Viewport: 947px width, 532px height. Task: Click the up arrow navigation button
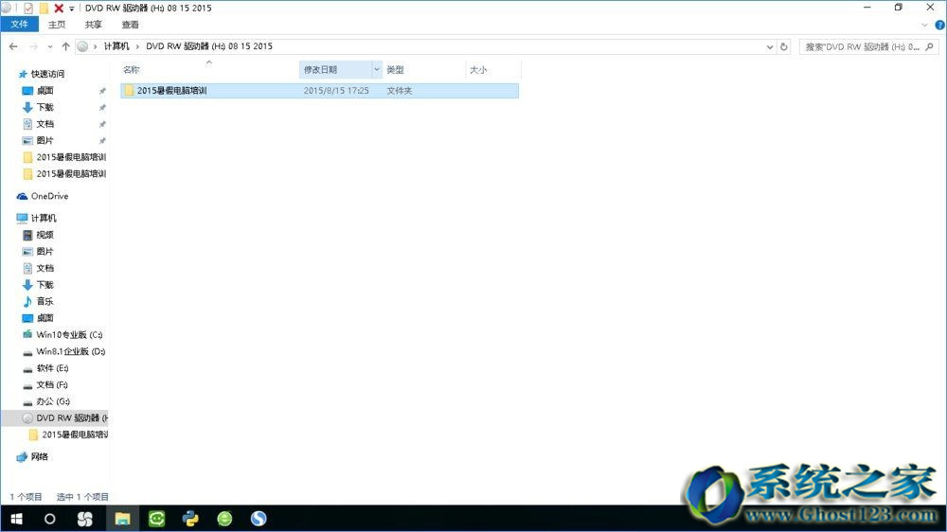click(x=65, y=46)
